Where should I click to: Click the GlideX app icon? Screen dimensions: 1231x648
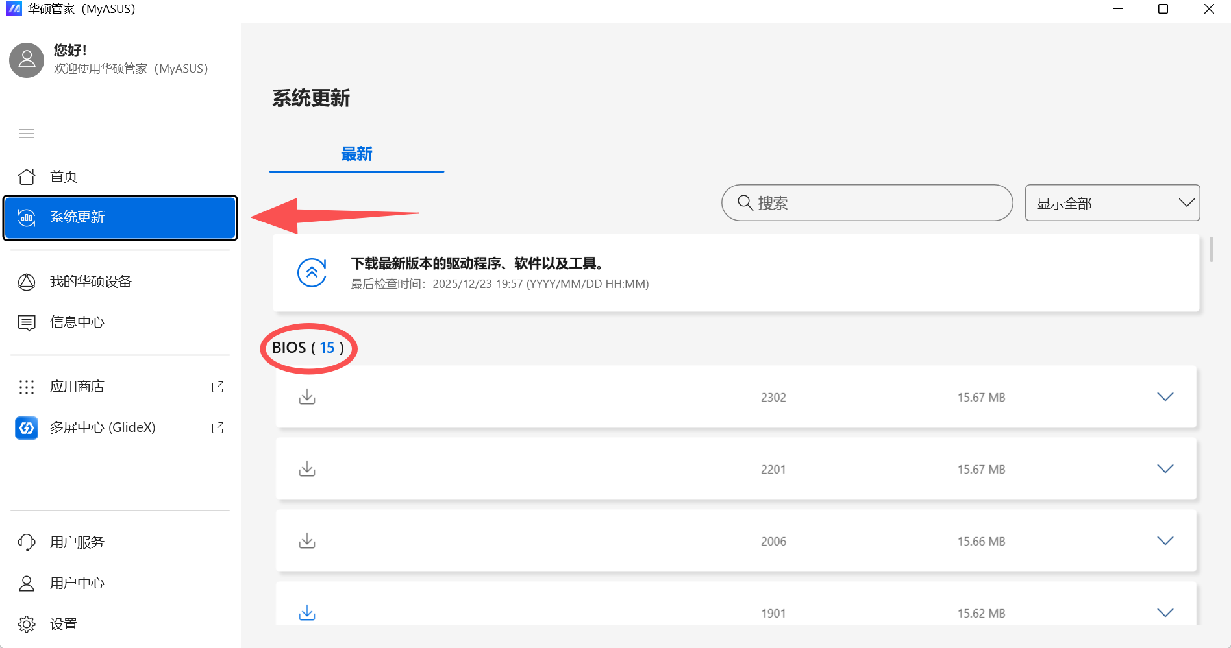[x=27, y=428]
